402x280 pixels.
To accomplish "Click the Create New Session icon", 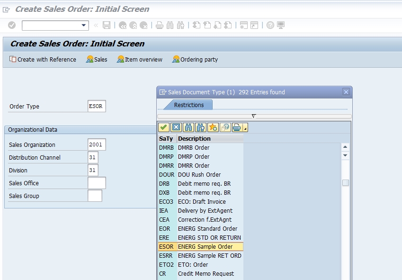I will pyautogui.click(x=243, y=25).
